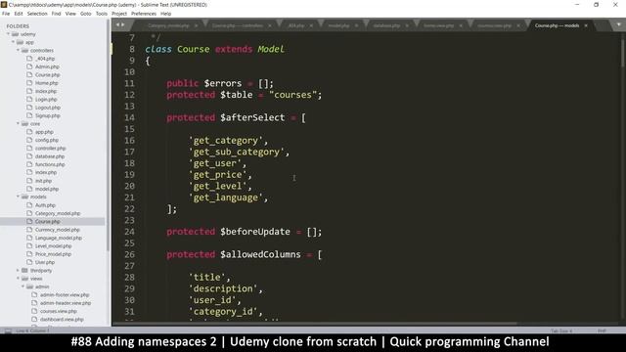The image size is (626, 352).
Task: Open Category_model.php in the sidebar
Action: [x=58, y=213]
